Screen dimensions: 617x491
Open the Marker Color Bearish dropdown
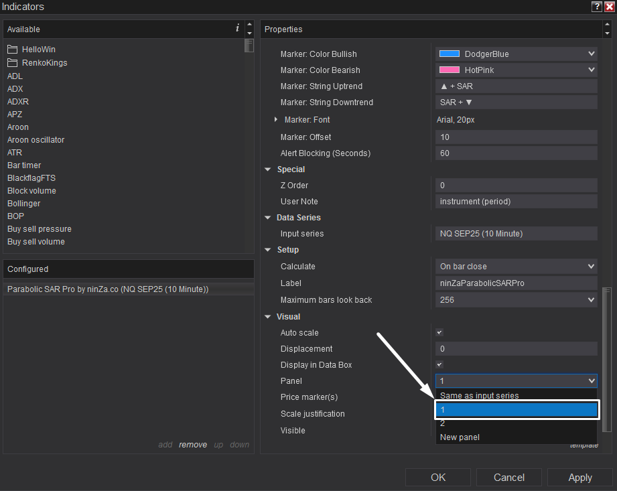coord(517,70)
